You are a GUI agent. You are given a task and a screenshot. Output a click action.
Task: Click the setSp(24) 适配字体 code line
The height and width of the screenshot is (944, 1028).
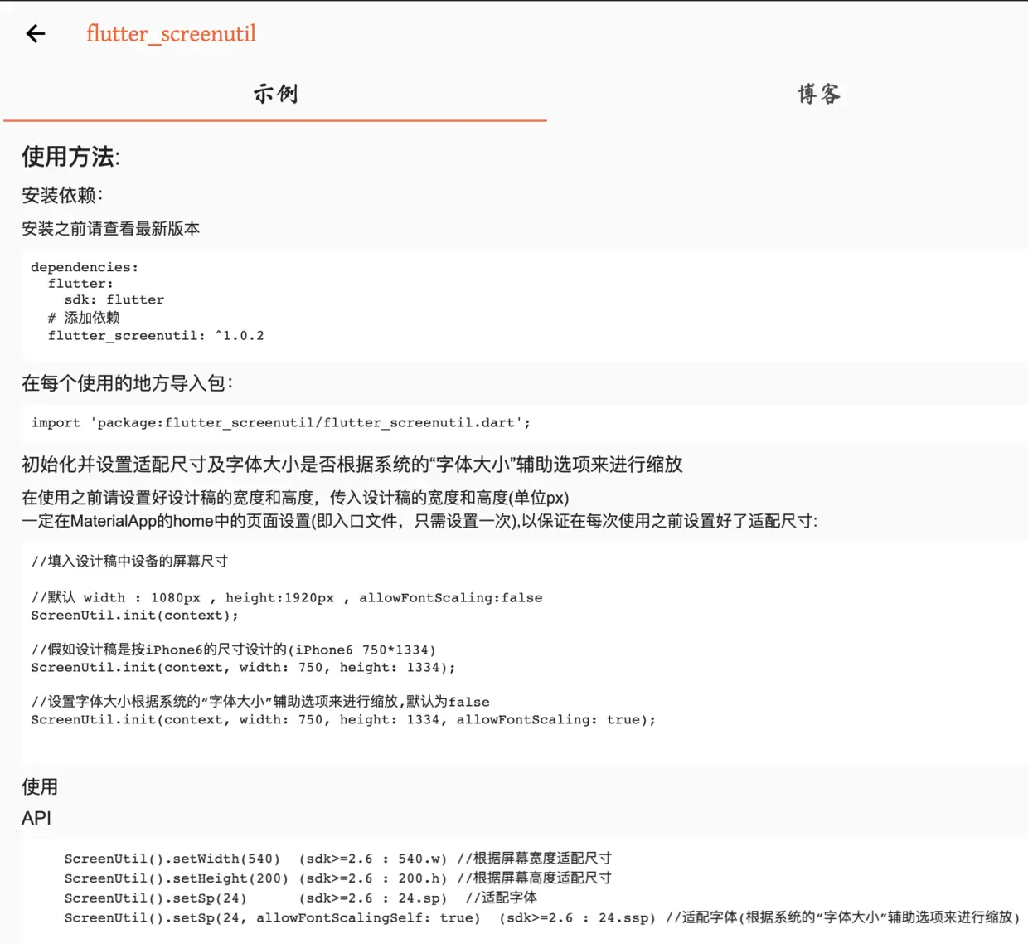pyautogui.click(x=300, y=898)
